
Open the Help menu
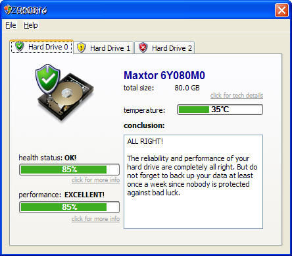click(x=31, y=25)
